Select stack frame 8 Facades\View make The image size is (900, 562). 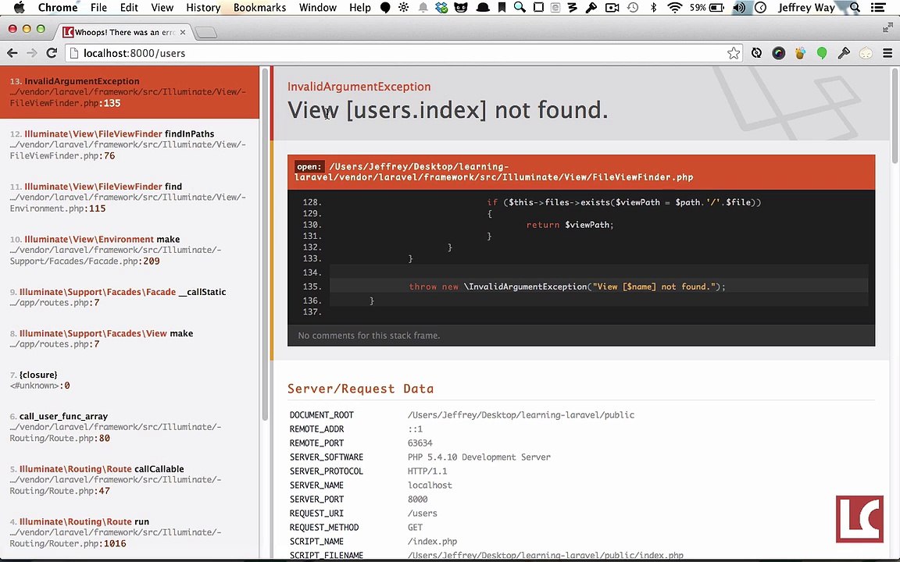click(x=130, y=339)
